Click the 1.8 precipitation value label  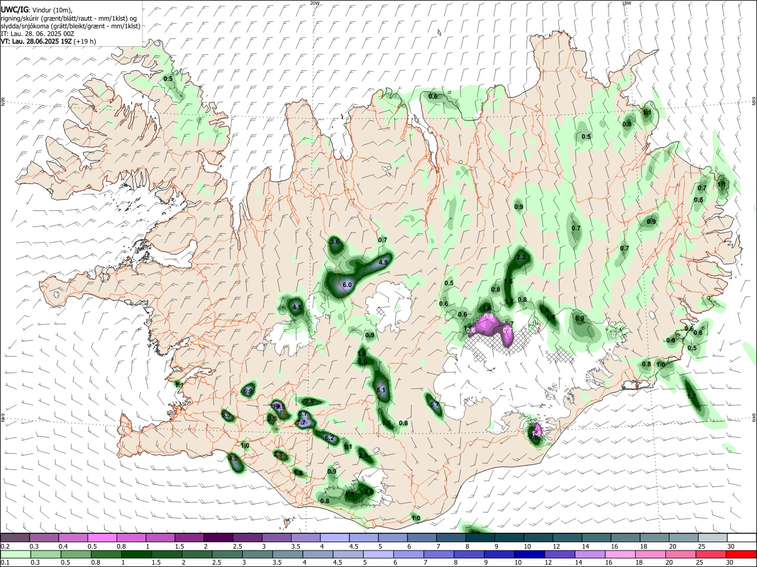pyautogui.click(x=298, y=472)
